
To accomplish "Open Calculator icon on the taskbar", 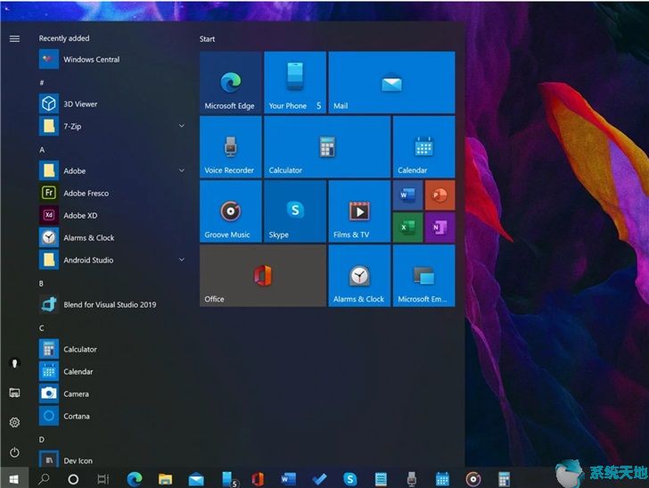I will point(504,479).
